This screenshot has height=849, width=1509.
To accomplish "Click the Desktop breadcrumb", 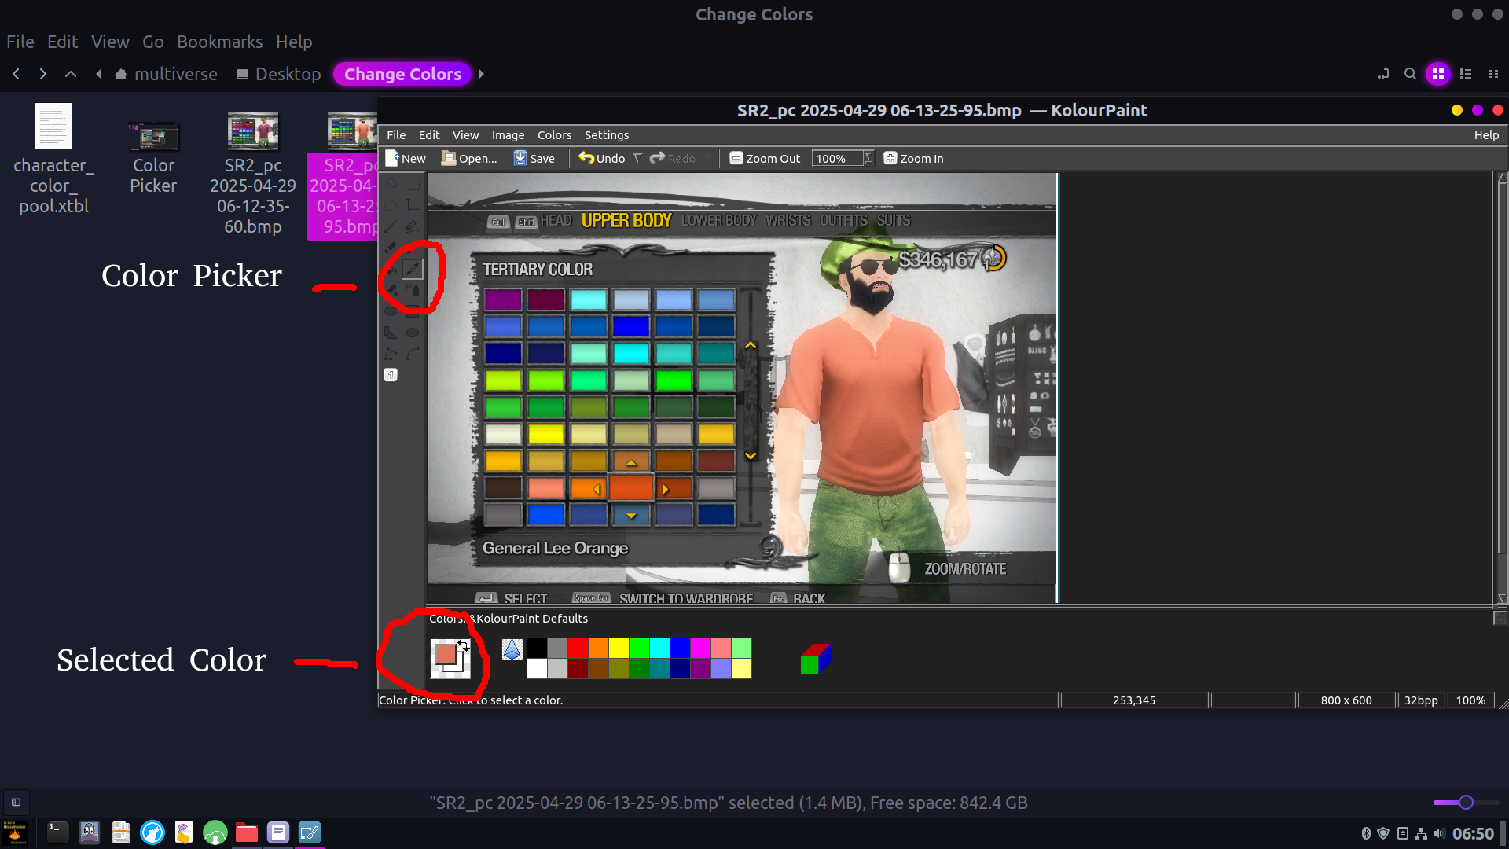I will click(x=279, y=74).
